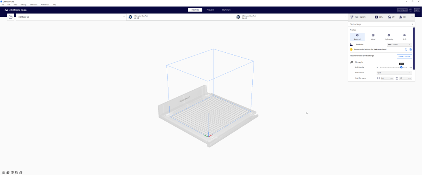
Task: Reset recommended settings with the revert arrow icon
Action: pyautogui.click(x=406, y=49)
